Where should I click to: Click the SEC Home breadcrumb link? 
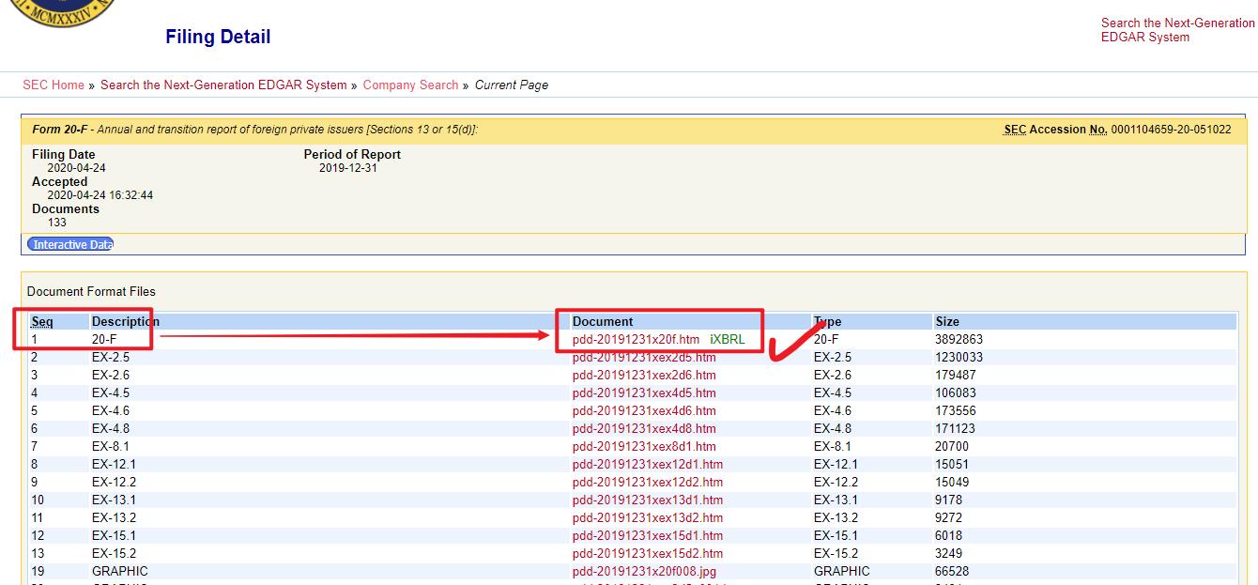54,85
